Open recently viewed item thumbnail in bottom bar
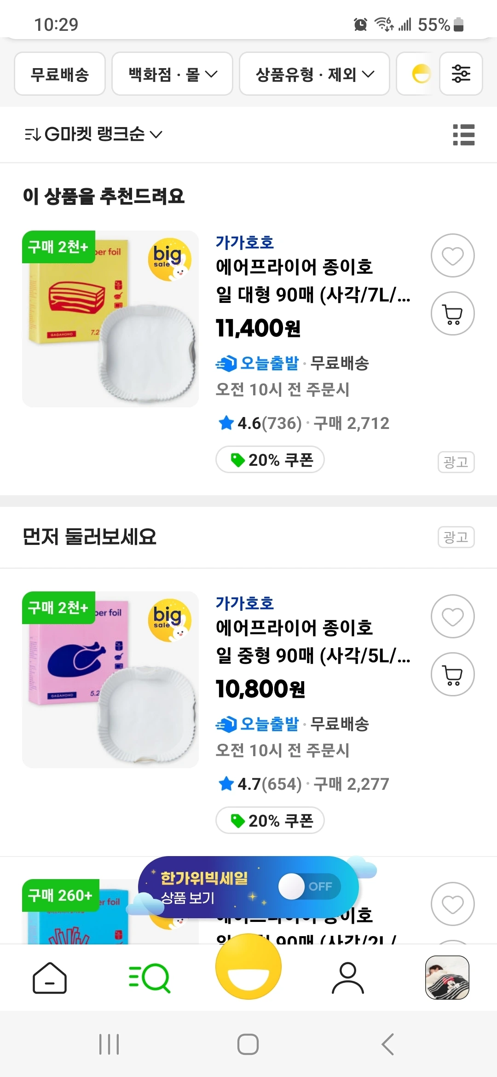Image resolution: width=497 pixels, height=1077 pixels. click(447, 978)
